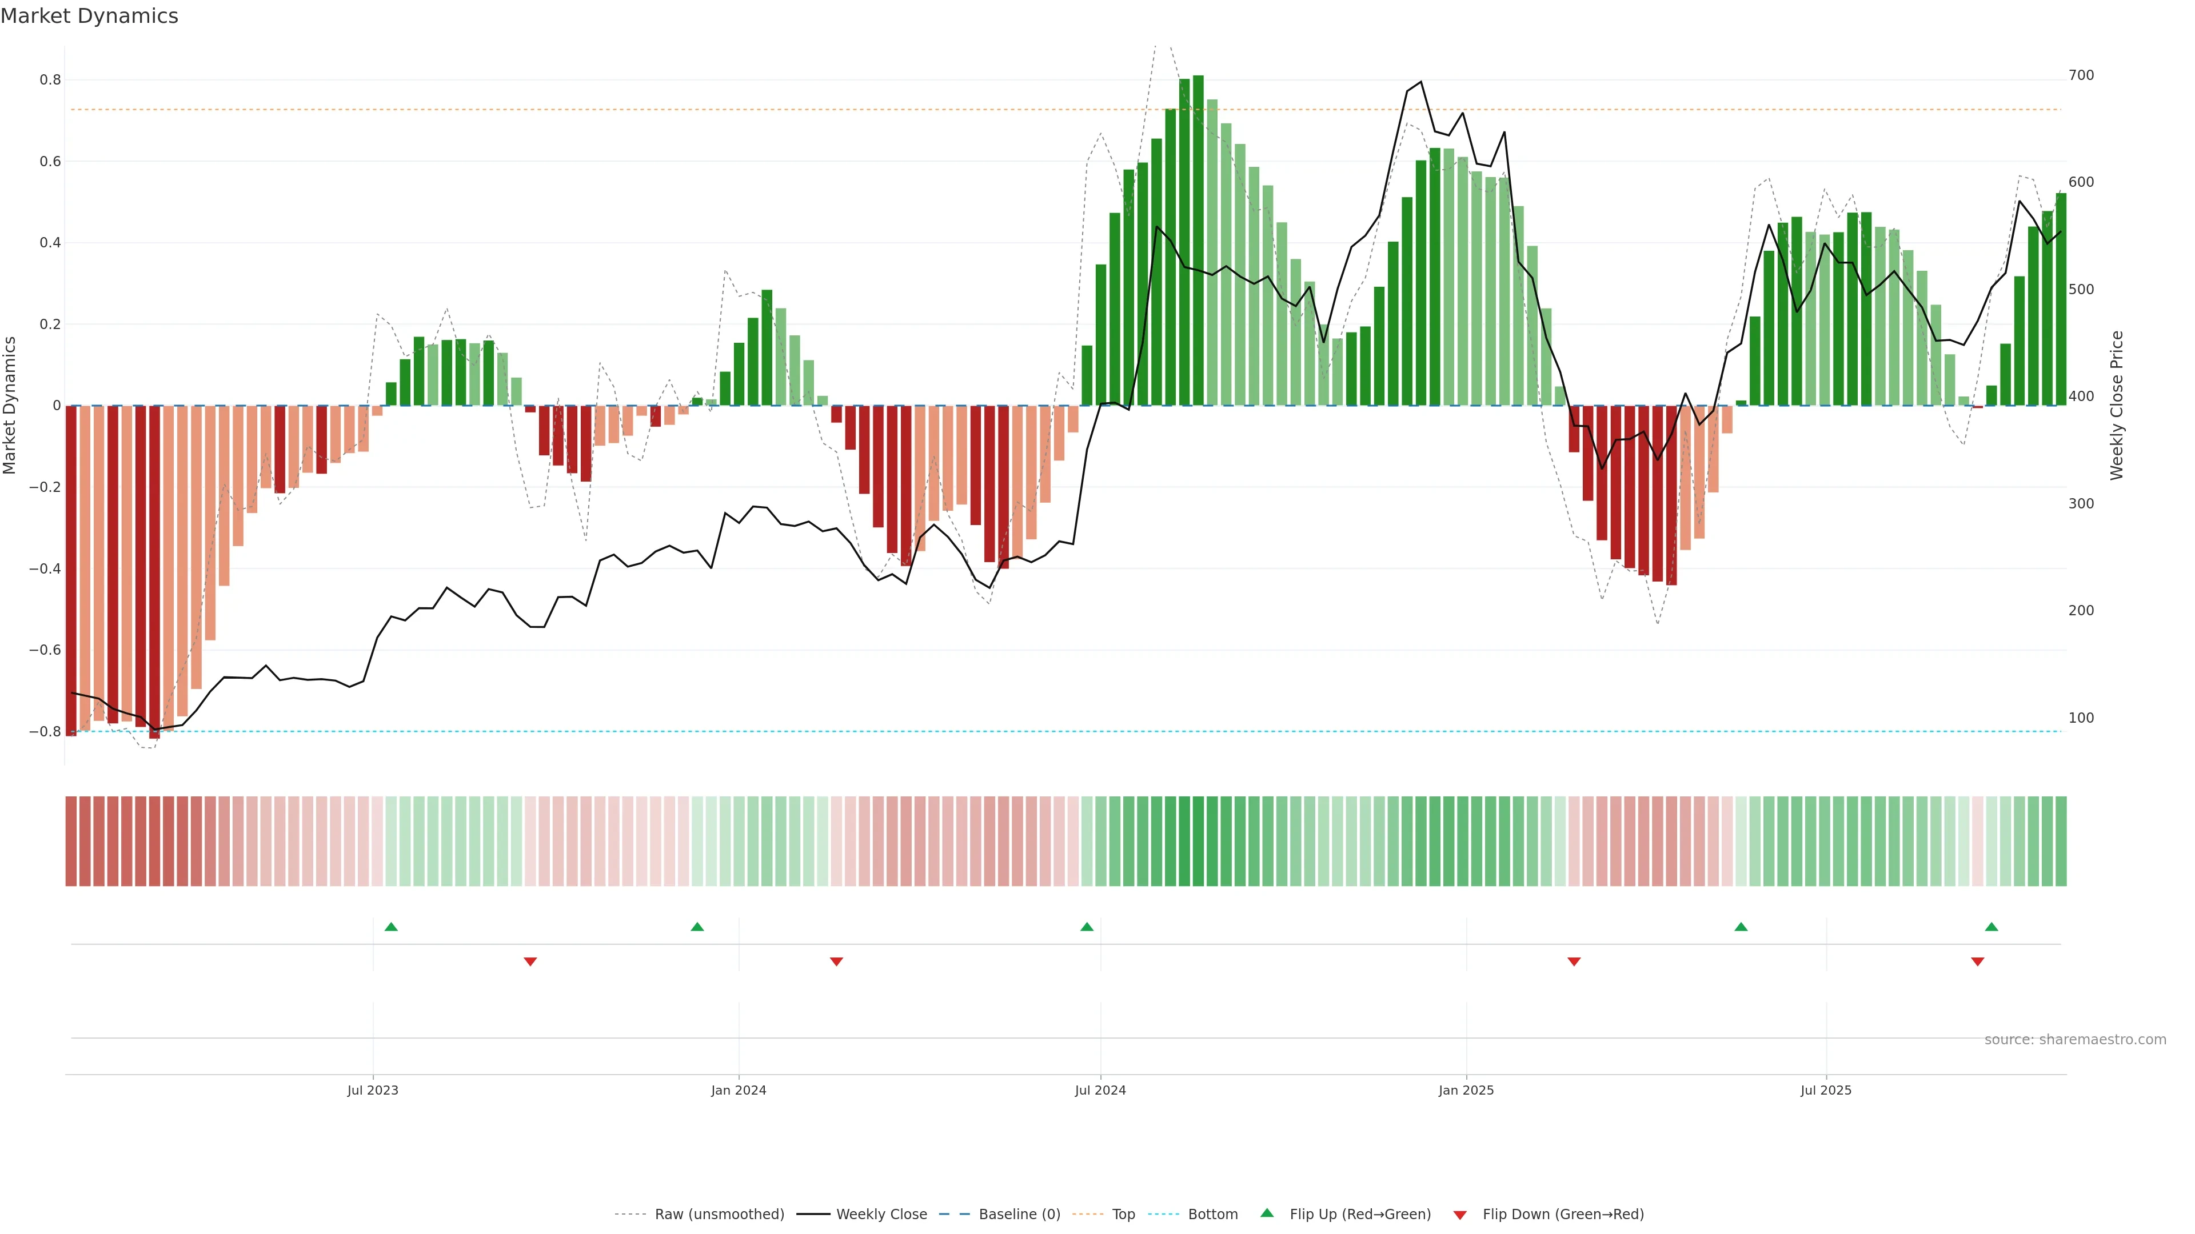Toggle the Weekly Close legend entry

[x=881, y=1215]
